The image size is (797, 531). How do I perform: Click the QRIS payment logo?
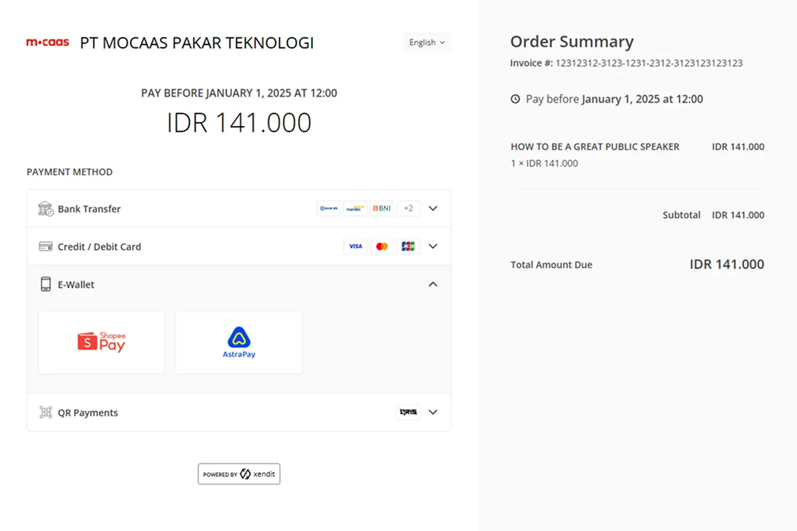(408, 412)
